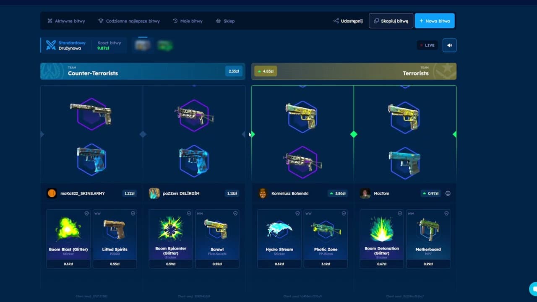Click the Koszt bitwy 9.87zł value

pos(103,48)
